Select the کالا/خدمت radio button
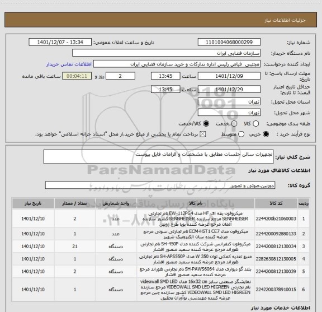This screenshot has width=322, height=312. (x=206, y=124)
